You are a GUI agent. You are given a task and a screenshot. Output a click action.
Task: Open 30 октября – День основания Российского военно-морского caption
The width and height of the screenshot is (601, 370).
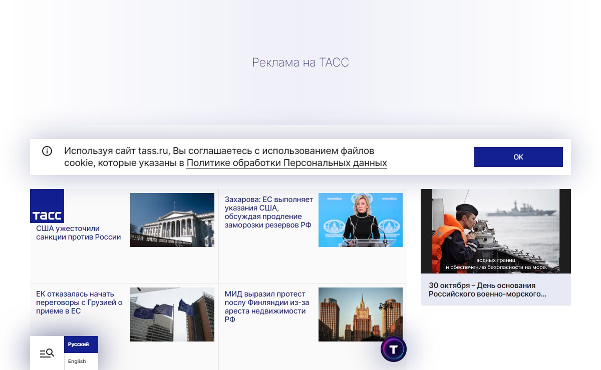(487, 289)
